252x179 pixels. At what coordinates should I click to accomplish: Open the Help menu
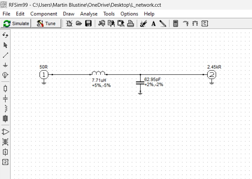click(149, 14)
